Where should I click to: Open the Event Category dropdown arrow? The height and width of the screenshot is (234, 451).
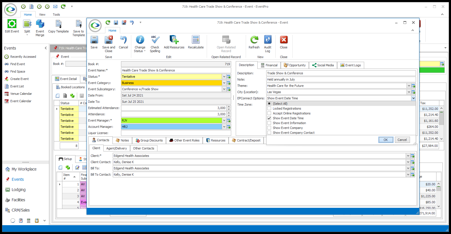224,83
